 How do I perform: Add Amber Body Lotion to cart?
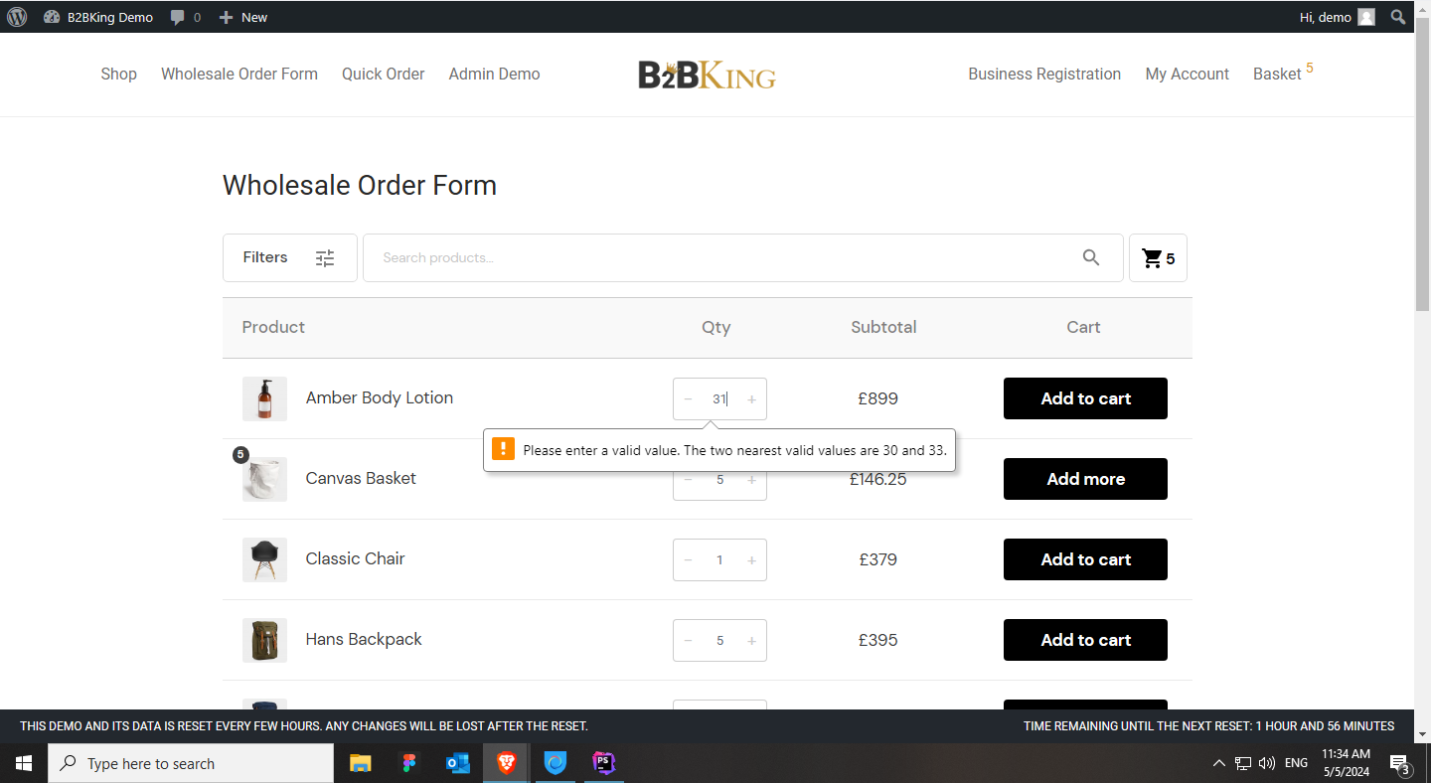(1085, 398)
